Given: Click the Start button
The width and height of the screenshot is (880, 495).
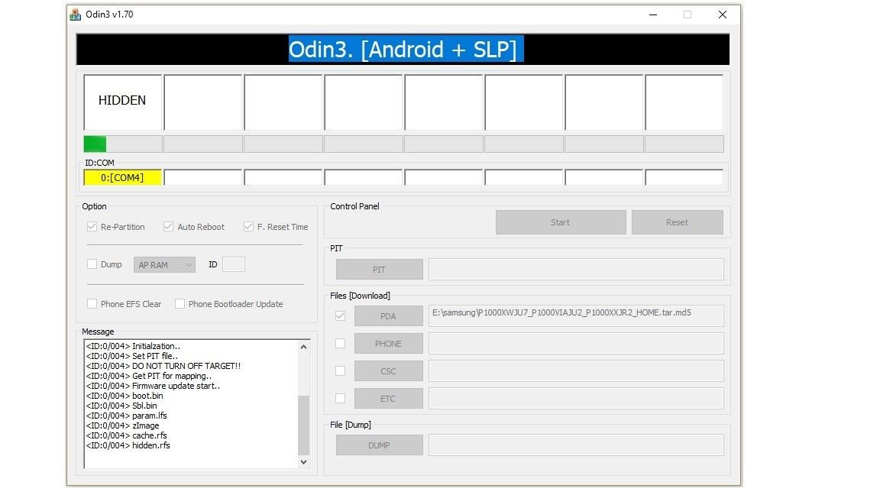Looking at the screenshot, I should coord(561,222).
